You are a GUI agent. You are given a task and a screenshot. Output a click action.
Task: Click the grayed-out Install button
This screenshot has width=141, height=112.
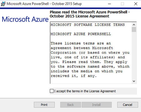[x=97, y=105]
